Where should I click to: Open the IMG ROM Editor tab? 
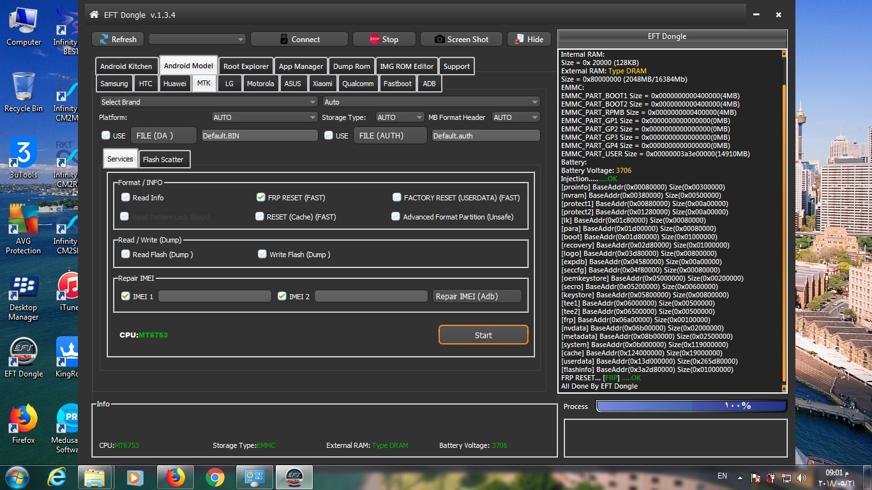click(x=407, y=66)
